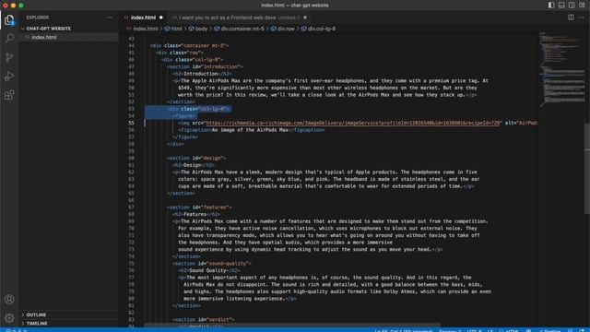The image size is (590, 332).
Task: Click the UTF-8 encoding status item
Action: (474, 330)
